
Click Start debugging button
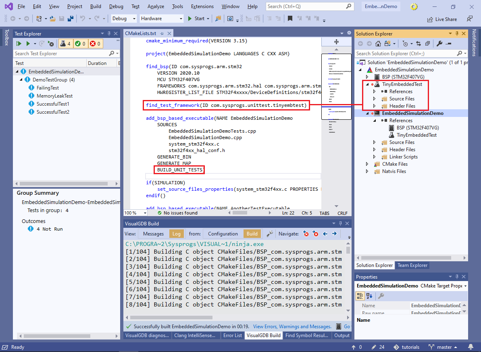click(196, 19)
